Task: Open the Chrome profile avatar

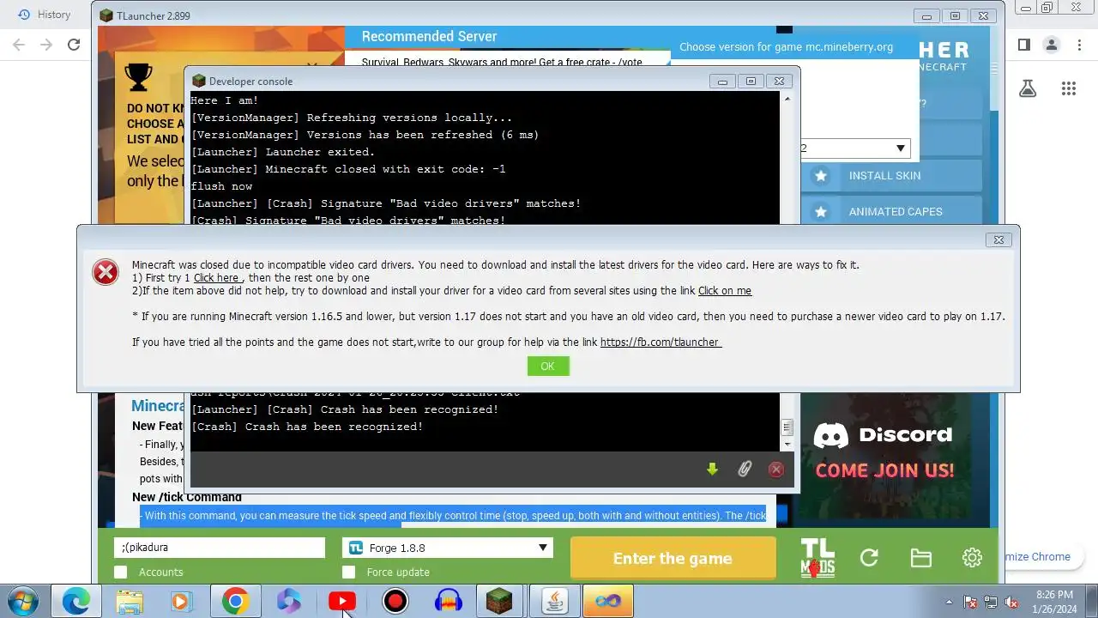Action: 1052,45
